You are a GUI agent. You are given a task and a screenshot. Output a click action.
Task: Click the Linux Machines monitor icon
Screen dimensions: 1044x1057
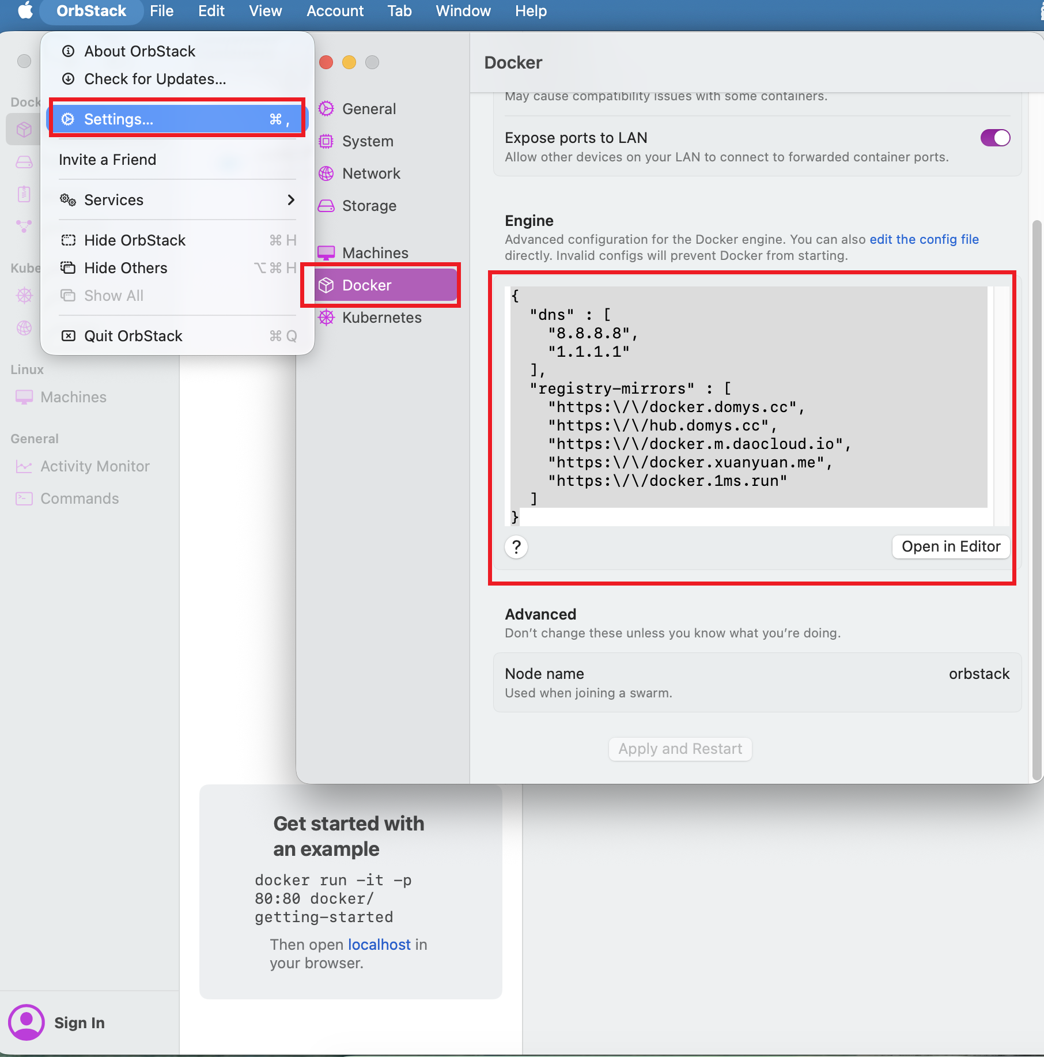24,397
